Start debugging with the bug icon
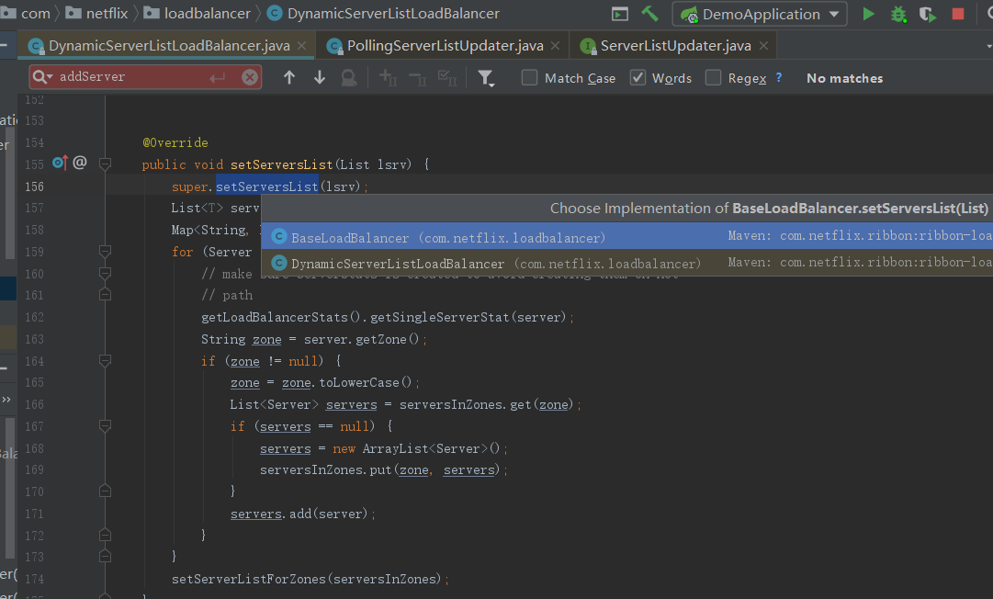This screenshot has height=599, width=993. click(898, 14)
